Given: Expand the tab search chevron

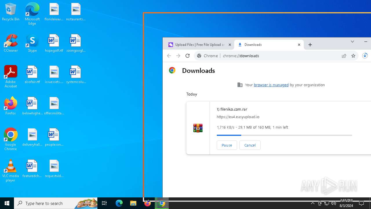Looking at the screenshot, I should (352, 42).
